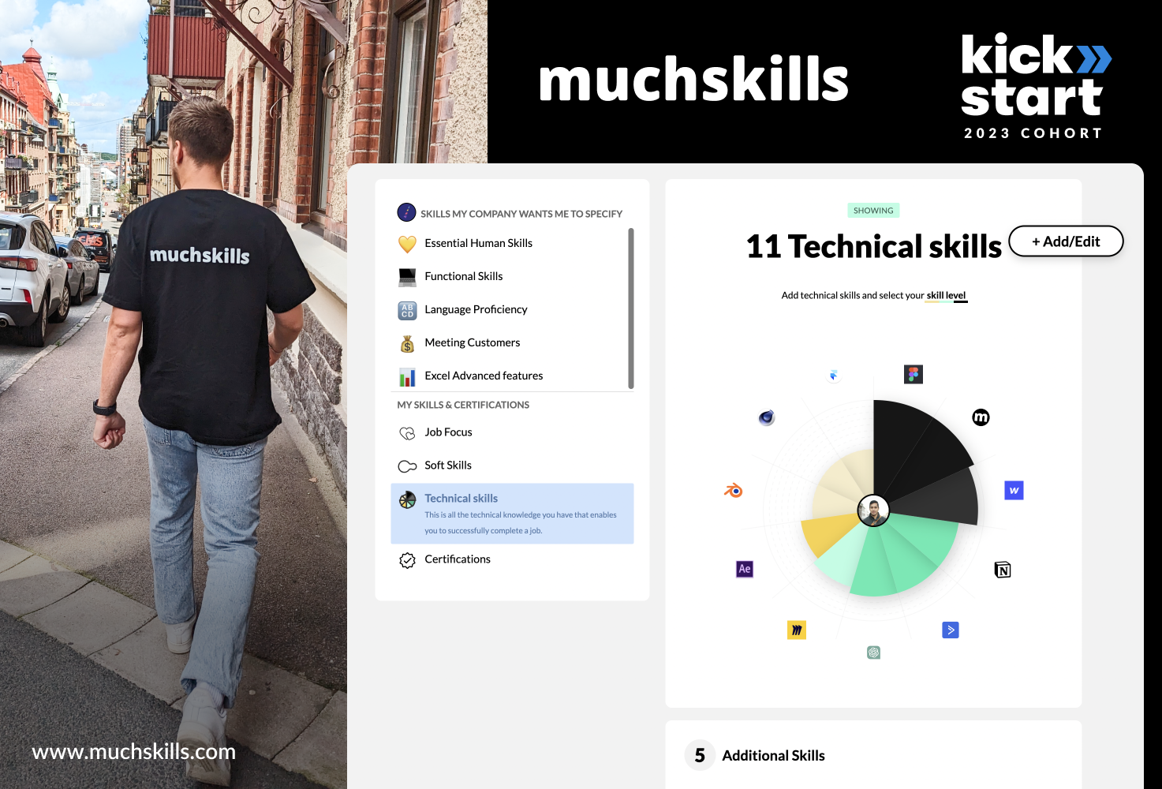Click the blue ActiveCampaign arrow icon
This screenshot has height=789, width=1162.
(951, 630)
